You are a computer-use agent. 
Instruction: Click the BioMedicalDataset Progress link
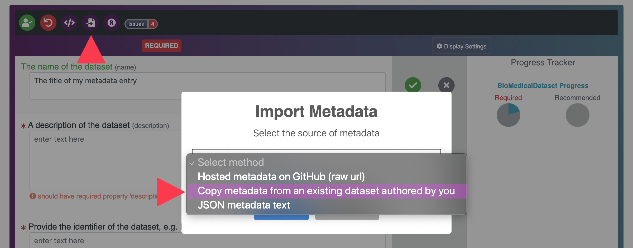pos(543,86)
